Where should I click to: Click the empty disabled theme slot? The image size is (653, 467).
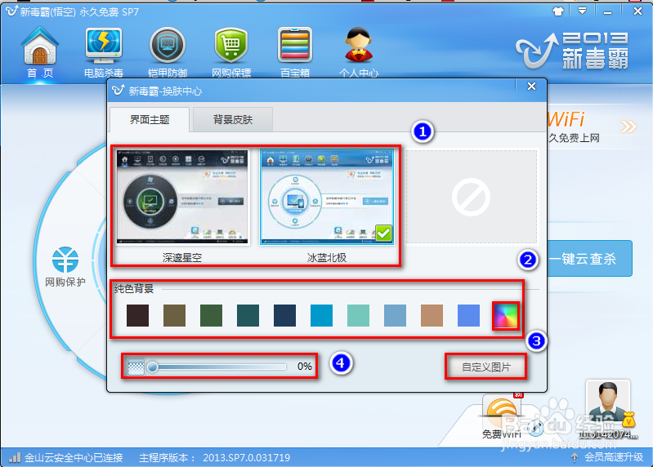tap(472, 197)
